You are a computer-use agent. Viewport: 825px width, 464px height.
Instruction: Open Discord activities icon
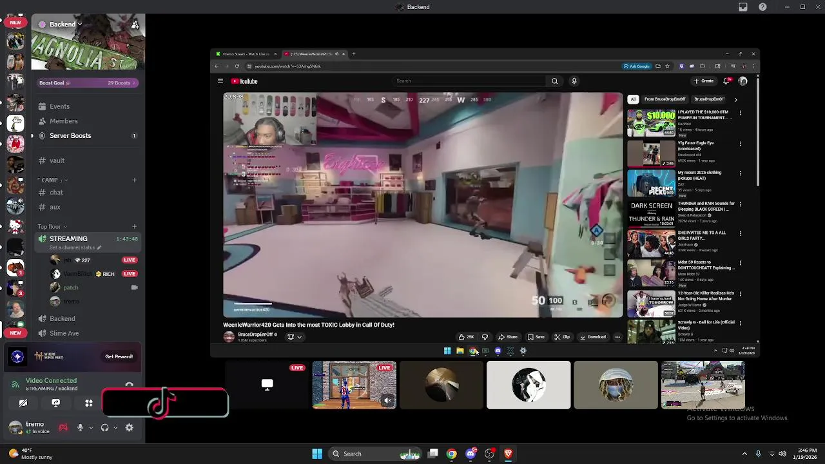pos(89,403)
